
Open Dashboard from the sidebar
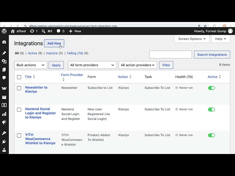(4, 42)
